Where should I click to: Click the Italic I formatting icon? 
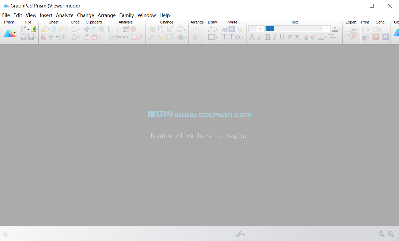coord(275,37)
